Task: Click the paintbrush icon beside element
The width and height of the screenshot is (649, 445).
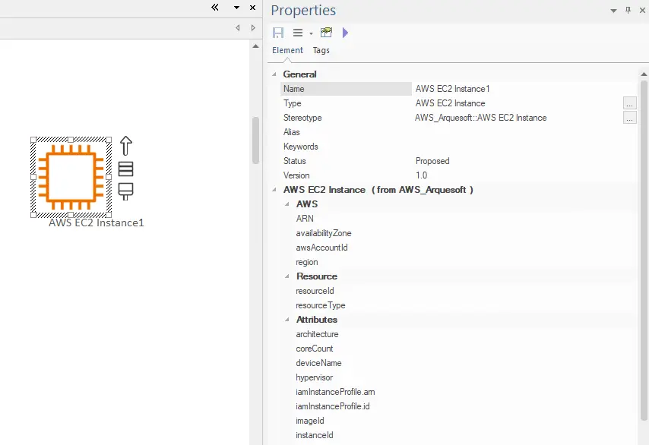Action: click(x=126, y=191)
